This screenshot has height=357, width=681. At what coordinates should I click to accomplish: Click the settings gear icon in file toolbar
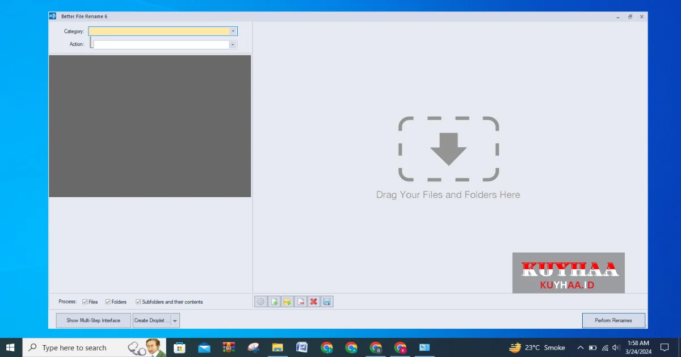260,301
